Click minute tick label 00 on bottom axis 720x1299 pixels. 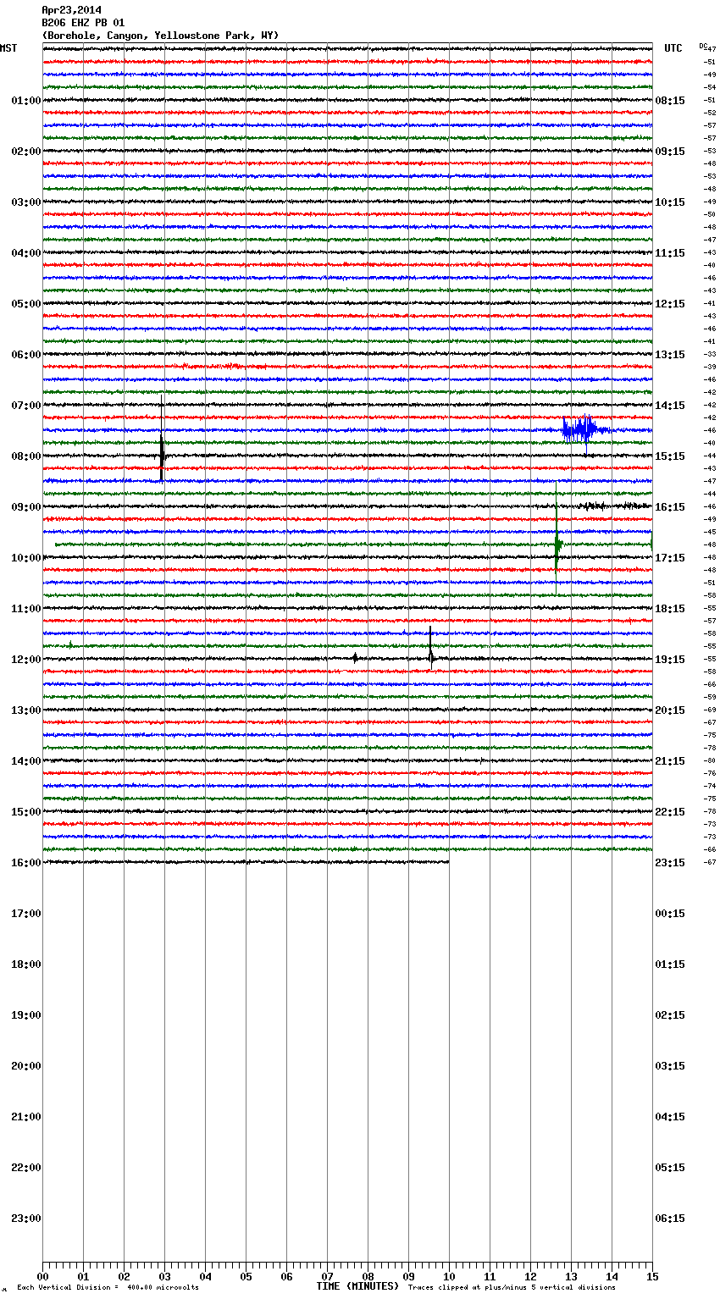pos(42,1276)
